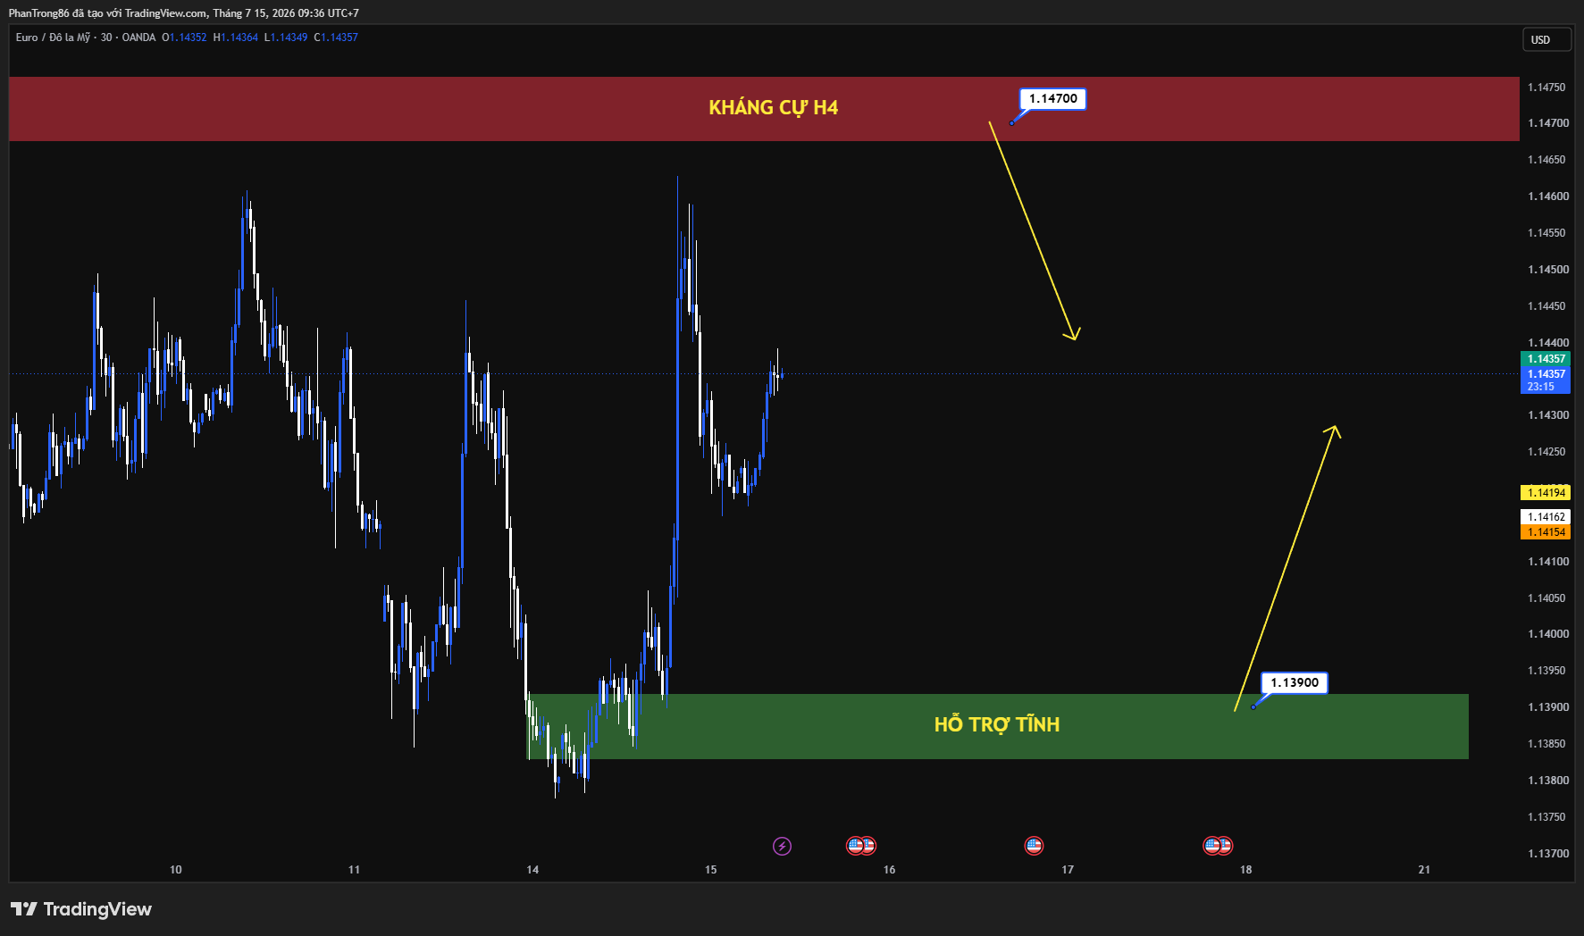Select the HỖ TRỢ TĨNH green support zone

[998, 726]
